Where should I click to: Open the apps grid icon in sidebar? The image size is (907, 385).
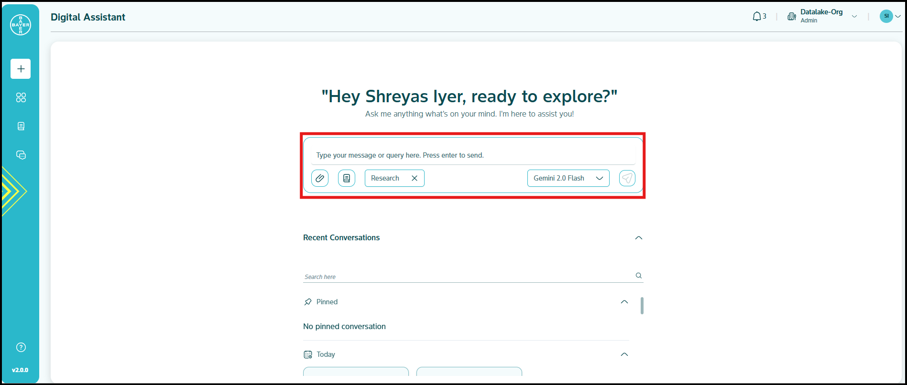coord(21,97)
